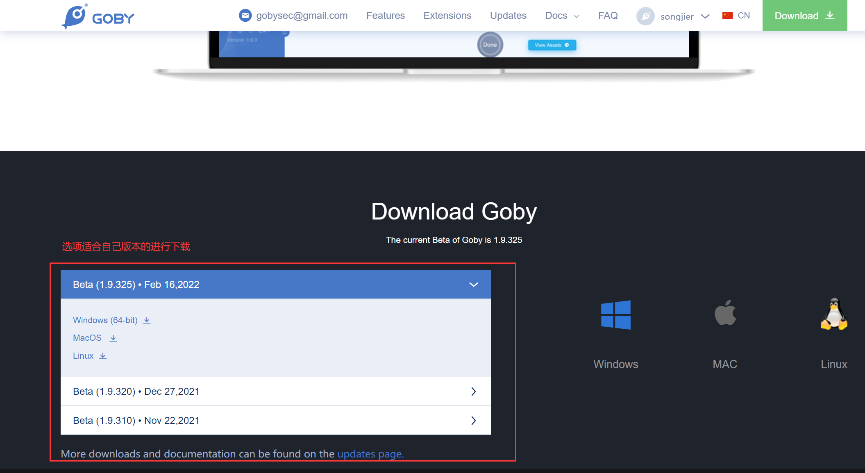Viewport: 865px width, 473px height.
Task: Follow the updates page link
Action: click(x=370, y=454)
